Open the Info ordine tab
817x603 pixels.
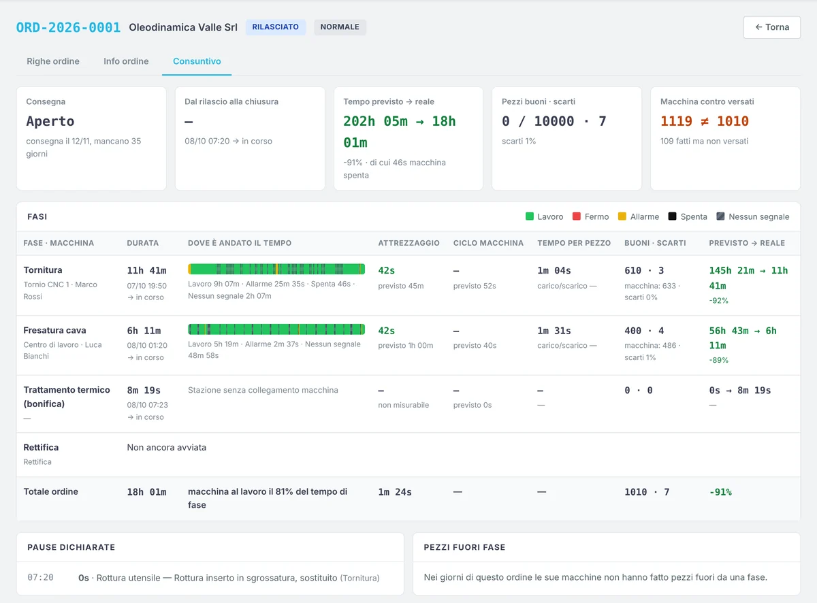126,61
